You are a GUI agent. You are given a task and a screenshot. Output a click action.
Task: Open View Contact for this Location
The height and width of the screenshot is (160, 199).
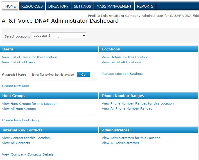pyautogui.click(x=26, y=138)
